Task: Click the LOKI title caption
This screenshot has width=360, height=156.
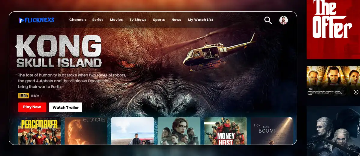Action: coord(310,89)
